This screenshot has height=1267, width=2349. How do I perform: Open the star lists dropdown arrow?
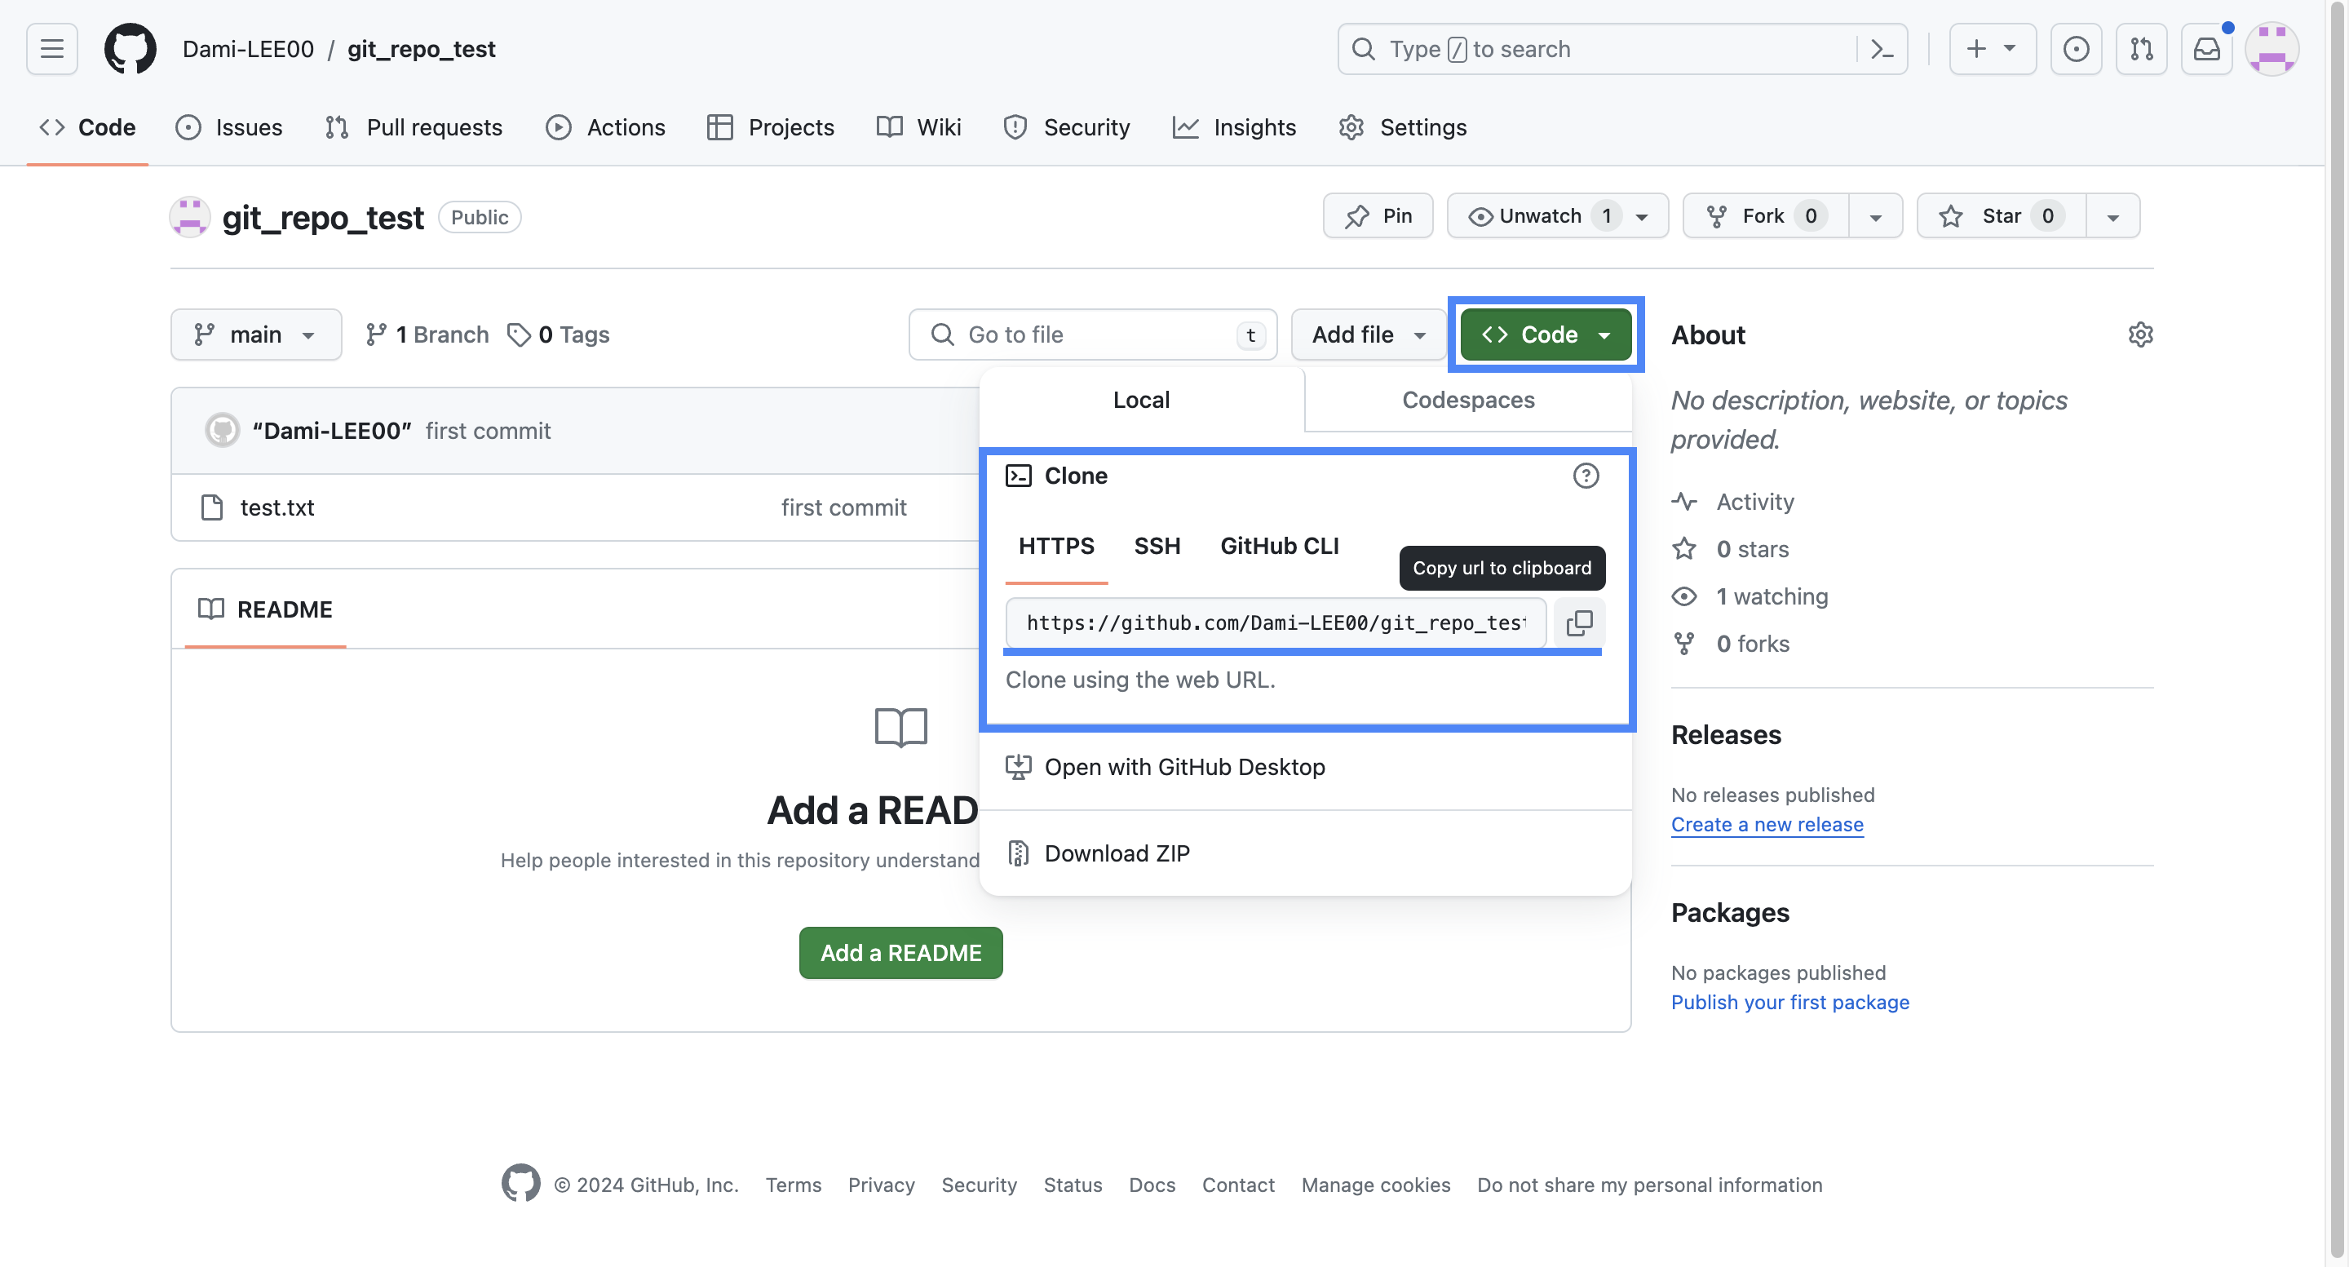tap(2112, 215)
